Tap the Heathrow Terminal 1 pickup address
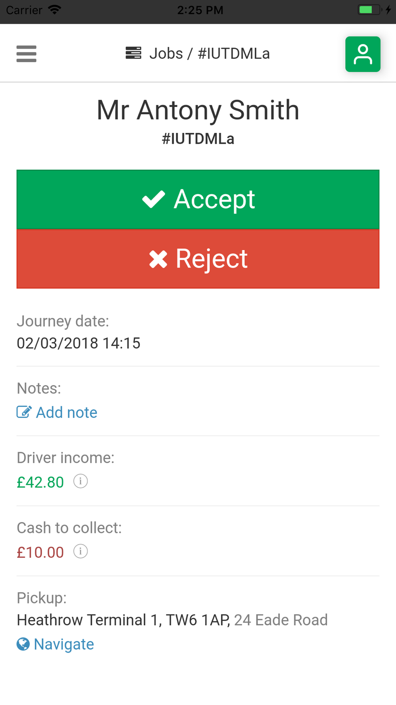The height and width of the screenshot is (705, 396). (123, 620)
